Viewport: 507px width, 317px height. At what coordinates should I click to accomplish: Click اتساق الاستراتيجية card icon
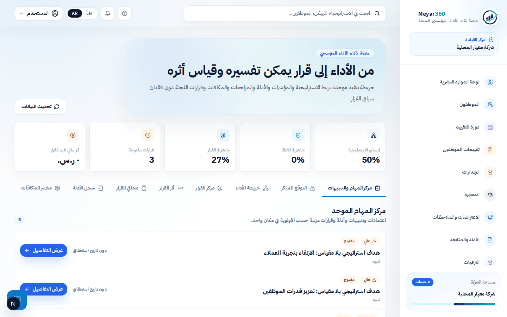[374, 135]
